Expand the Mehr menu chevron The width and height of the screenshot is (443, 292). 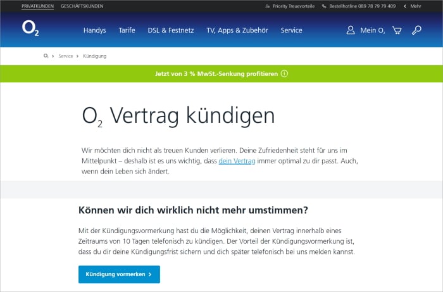pos(405,6)
